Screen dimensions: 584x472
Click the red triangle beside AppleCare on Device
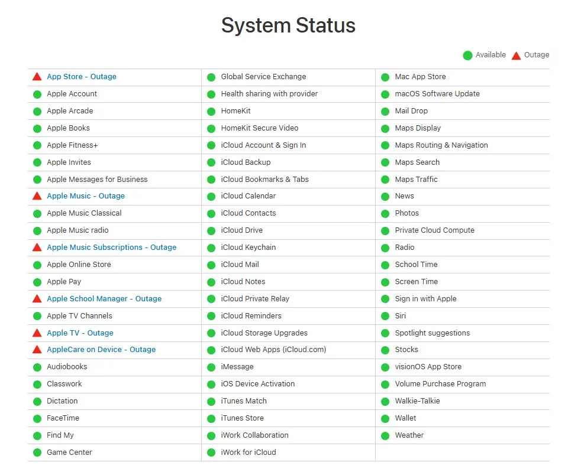coord(37,350)
